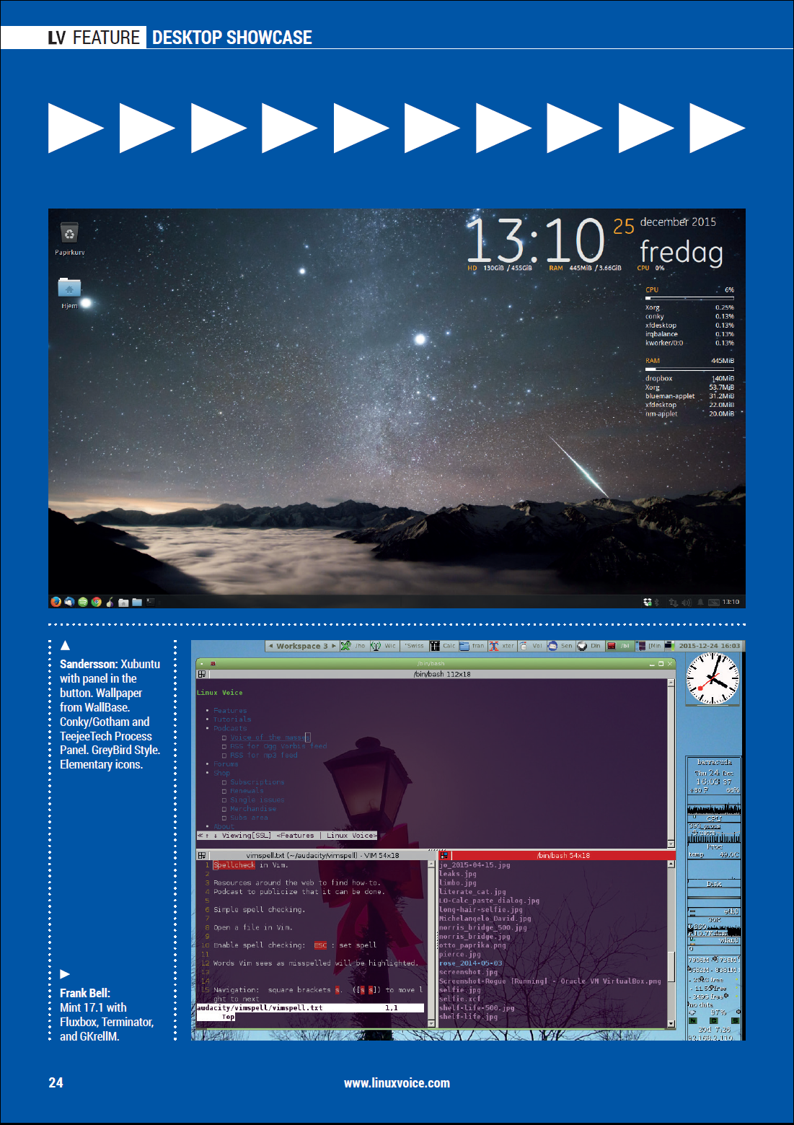Switch to the Wic window in the Fluxbox taskbar

(x=384, y=646)
